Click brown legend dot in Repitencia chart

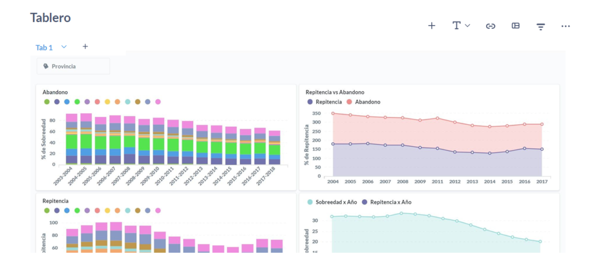click(137, 210)
